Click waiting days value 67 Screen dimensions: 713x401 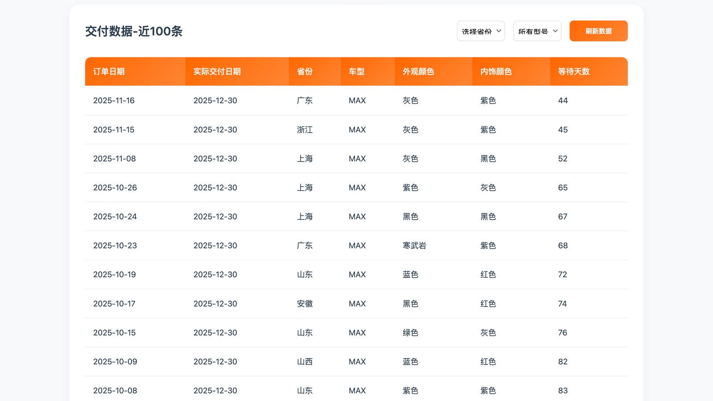[563, 217]
